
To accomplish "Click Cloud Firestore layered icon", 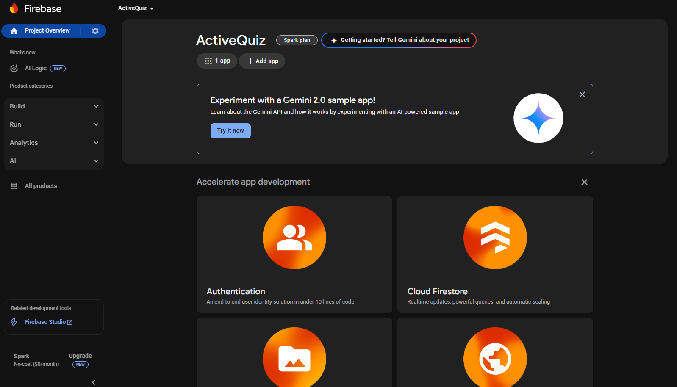I will tap(495, 238).
